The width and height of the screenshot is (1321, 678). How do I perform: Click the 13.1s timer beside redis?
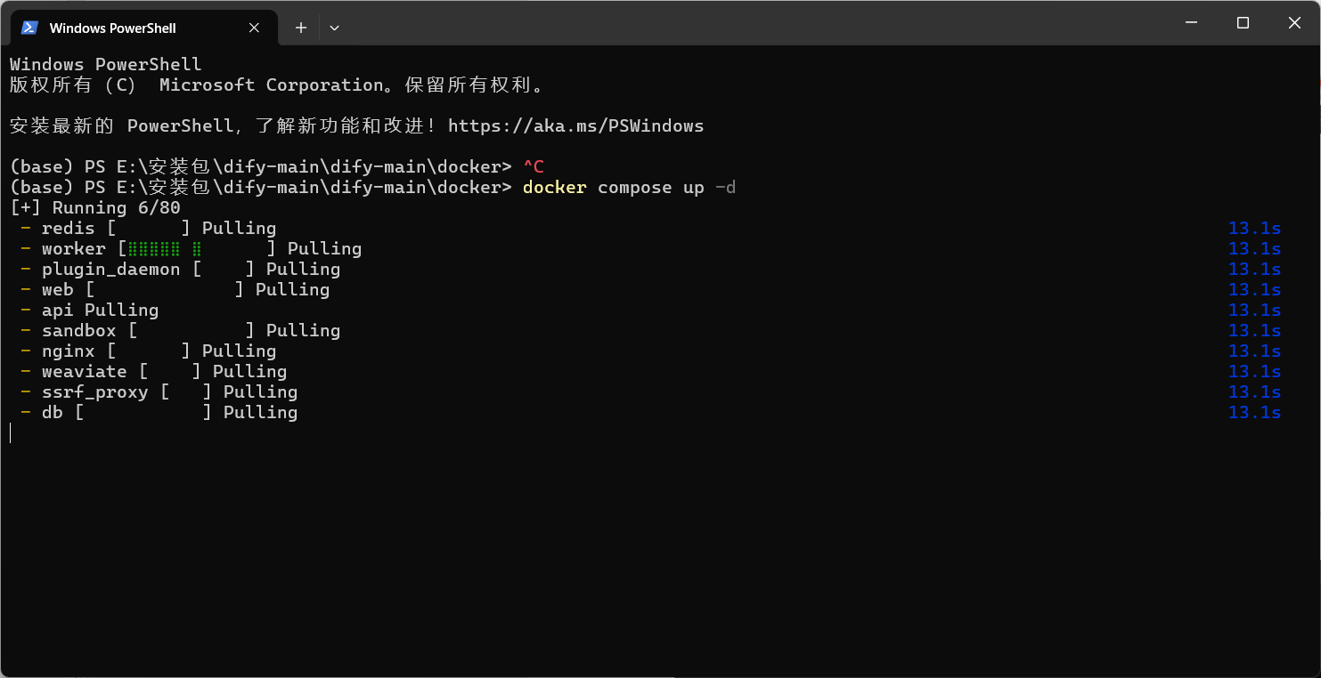1254,228
